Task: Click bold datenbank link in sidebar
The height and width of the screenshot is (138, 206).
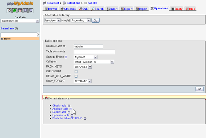Action: 7,28
